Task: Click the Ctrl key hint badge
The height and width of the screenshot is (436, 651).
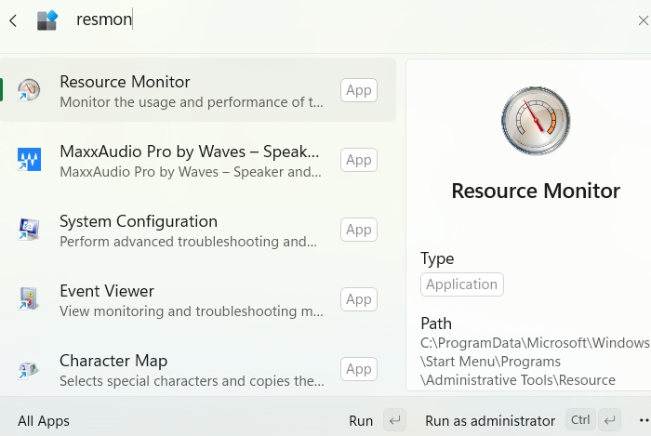Action: click(580, 420)
